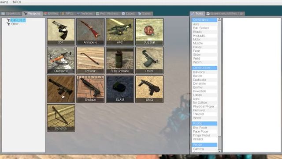Choose the Muscle tool
The height and width of the screenshot is (159, 282).
(204, 43)
